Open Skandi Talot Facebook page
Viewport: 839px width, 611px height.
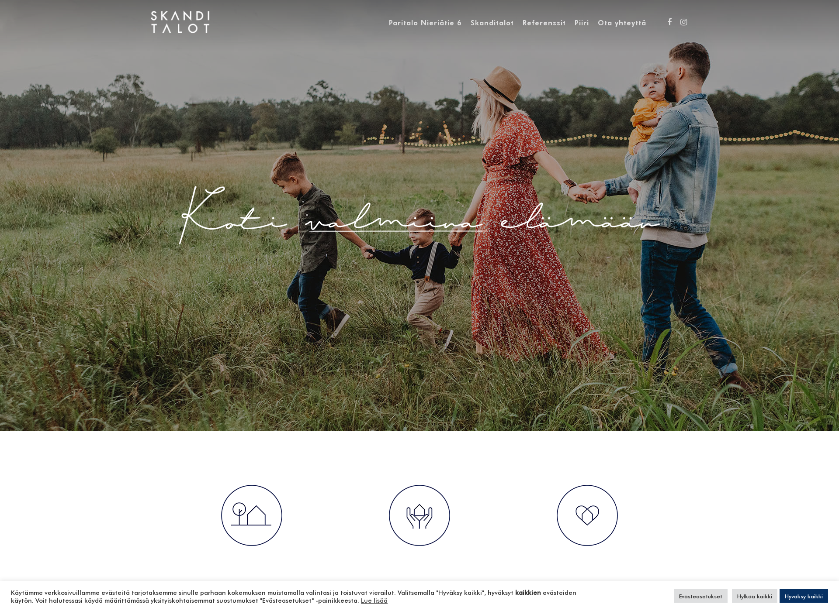pyautogui.click(x=669, y=21)
